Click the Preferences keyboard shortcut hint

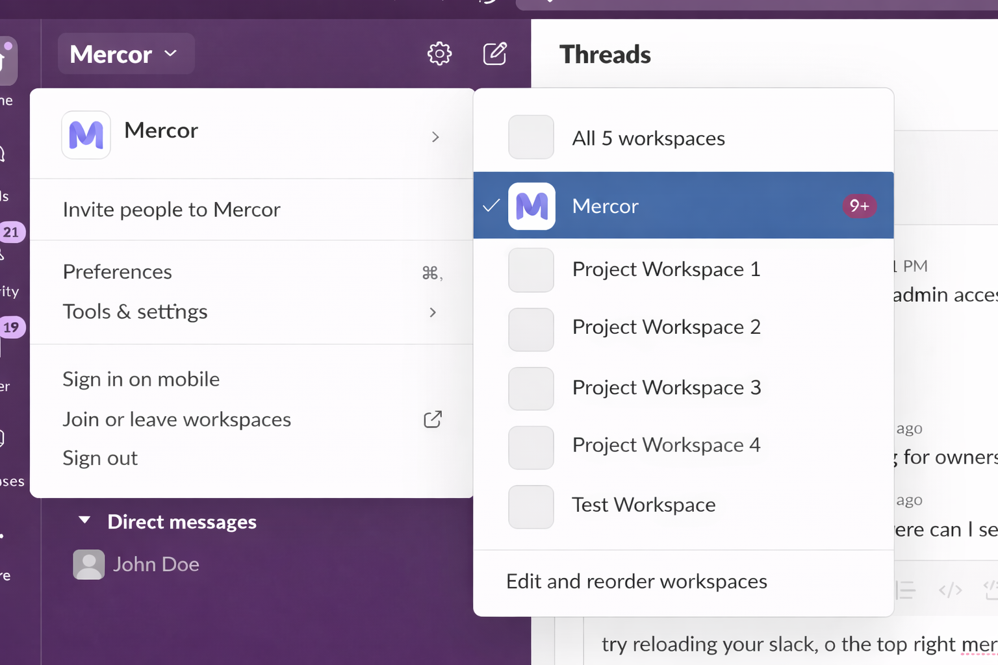coord(432,273)
